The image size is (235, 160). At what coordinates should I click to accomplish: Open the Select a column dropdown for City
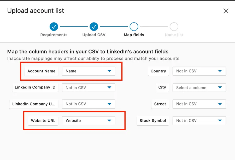[199, 87]
